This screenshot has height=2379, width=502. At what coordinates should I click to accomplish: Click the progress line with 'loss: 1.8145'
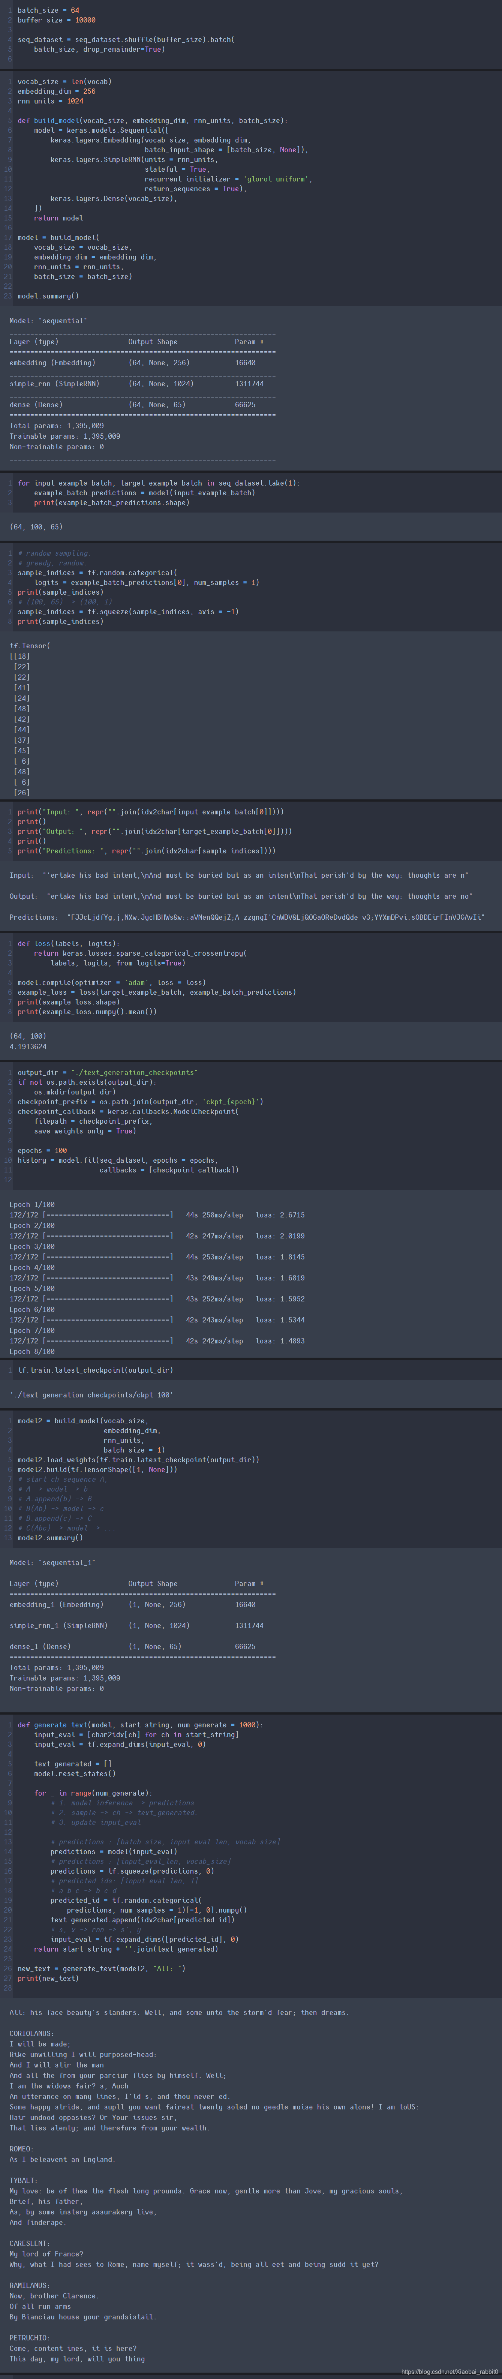(x=157, y=1257)
